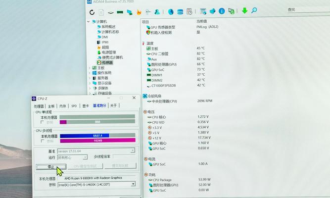330x198 pixels.
Task: Click the magenta 10249 reference score bar
Action: click(97, 141)
